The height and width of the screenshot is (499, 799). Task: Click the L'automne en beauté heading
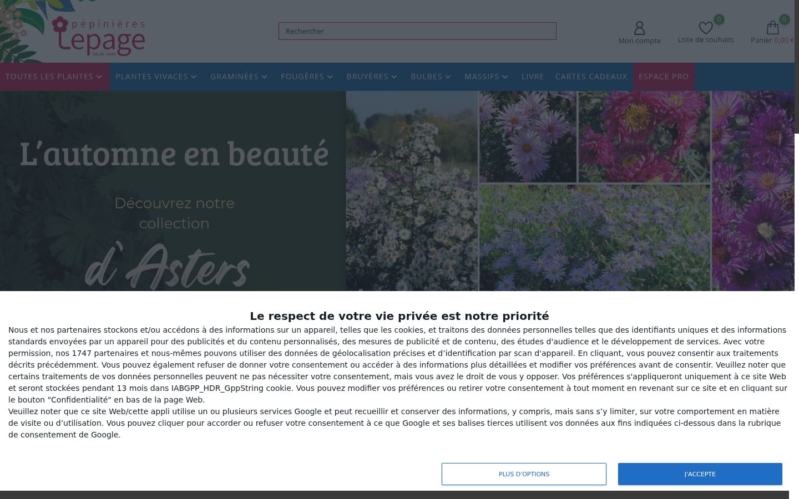pos(174,154)
